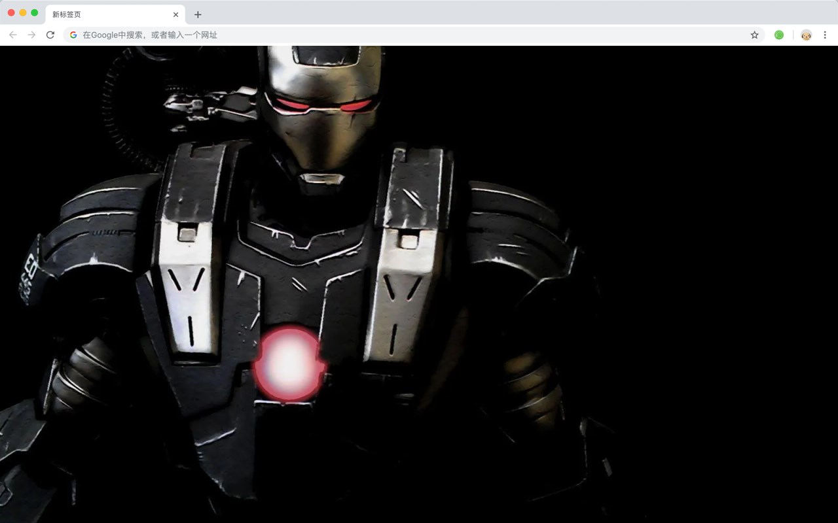The width and height of the screenshot is (838, 523).
Task: Close the 新标签页 tab
Action: [x=175, y=14]
